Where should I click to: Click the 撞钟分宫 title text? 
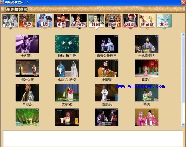tap(27, 80)
